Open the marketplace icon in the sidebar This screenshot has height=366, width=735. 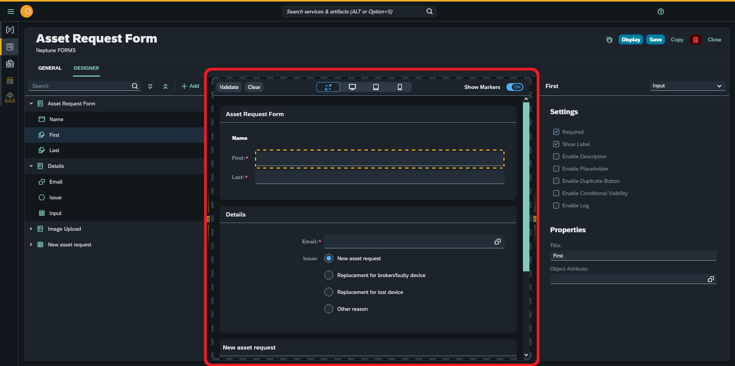[10, 80]
